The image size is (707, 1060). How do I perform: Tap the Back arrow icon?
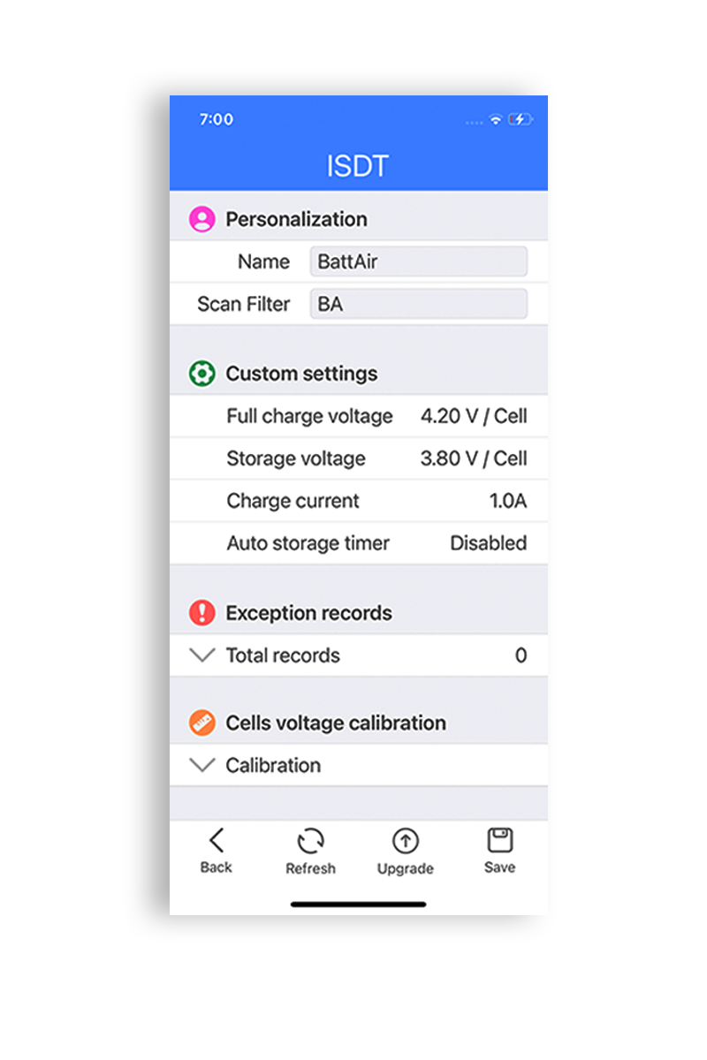pyautogui.click(x=217, y=840)
